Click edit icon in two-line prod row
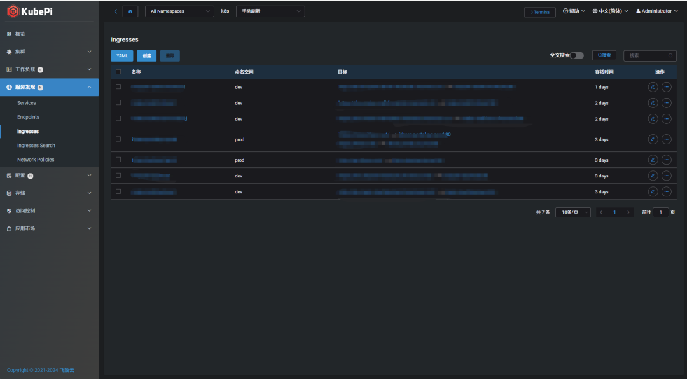Screen dimensions: 687x379 click(653, 139)
